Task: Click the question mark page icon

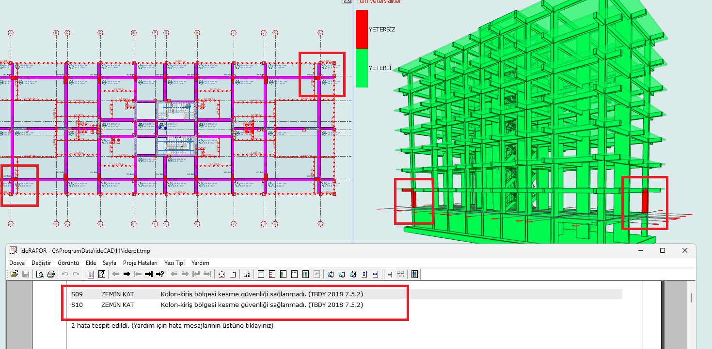Action: coord(102,274)
